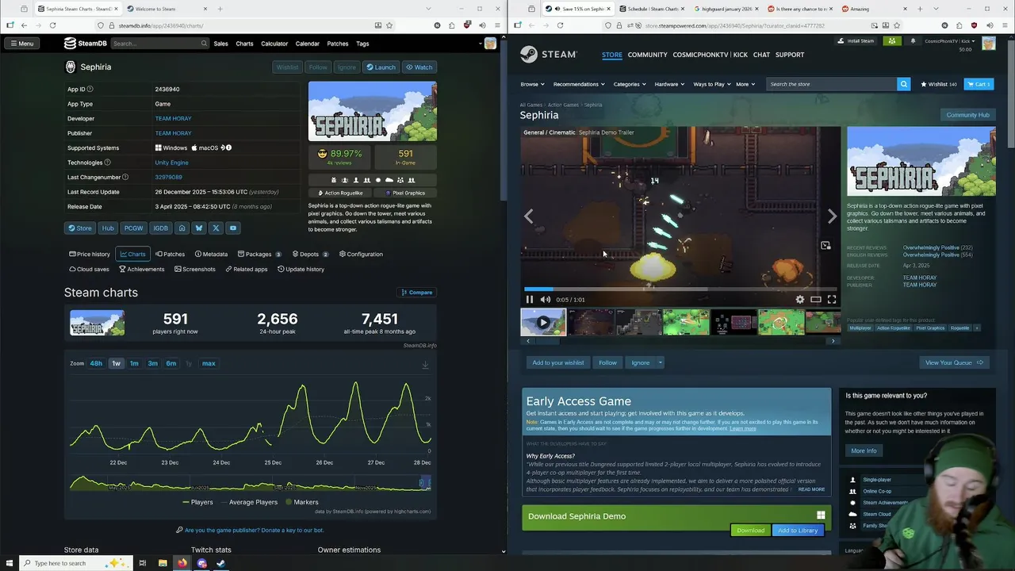
Task: Expand the Ways to Play dropdown
Action: pyautogui.click(x=712, y=84)
